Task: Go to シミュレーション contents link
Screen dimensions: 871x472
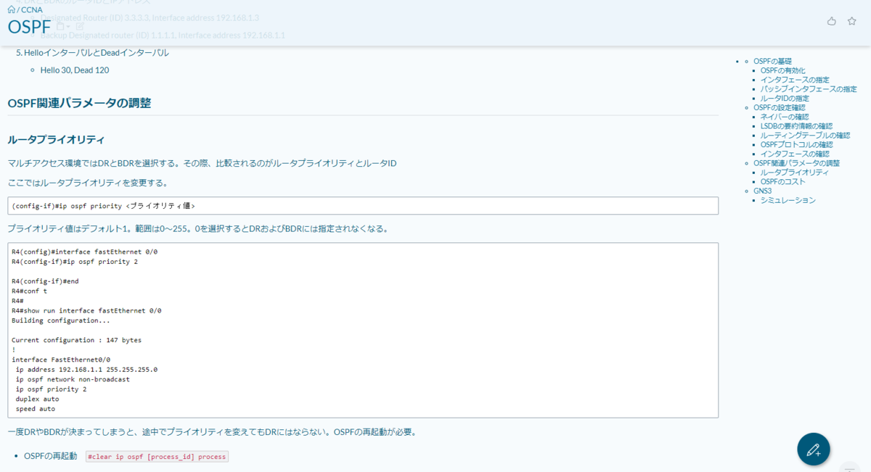Action: 788,200
